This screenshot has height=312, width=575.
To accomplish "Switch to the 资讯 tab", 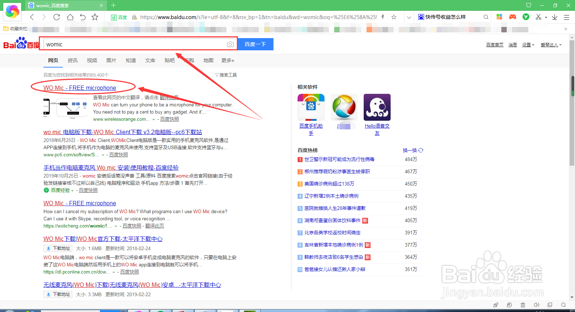I will click(73, 60).
